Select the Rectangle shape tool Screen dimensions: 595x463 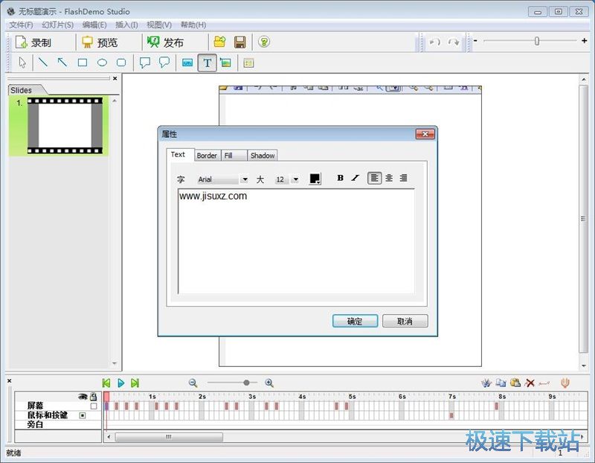[x=83, y=63]
